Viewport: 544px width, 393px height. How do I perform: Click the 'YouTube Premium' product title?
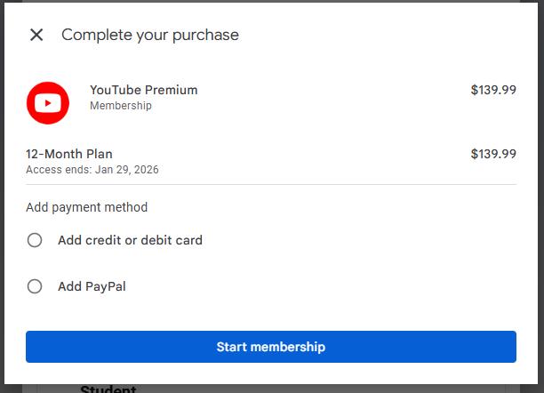[144, 90]
